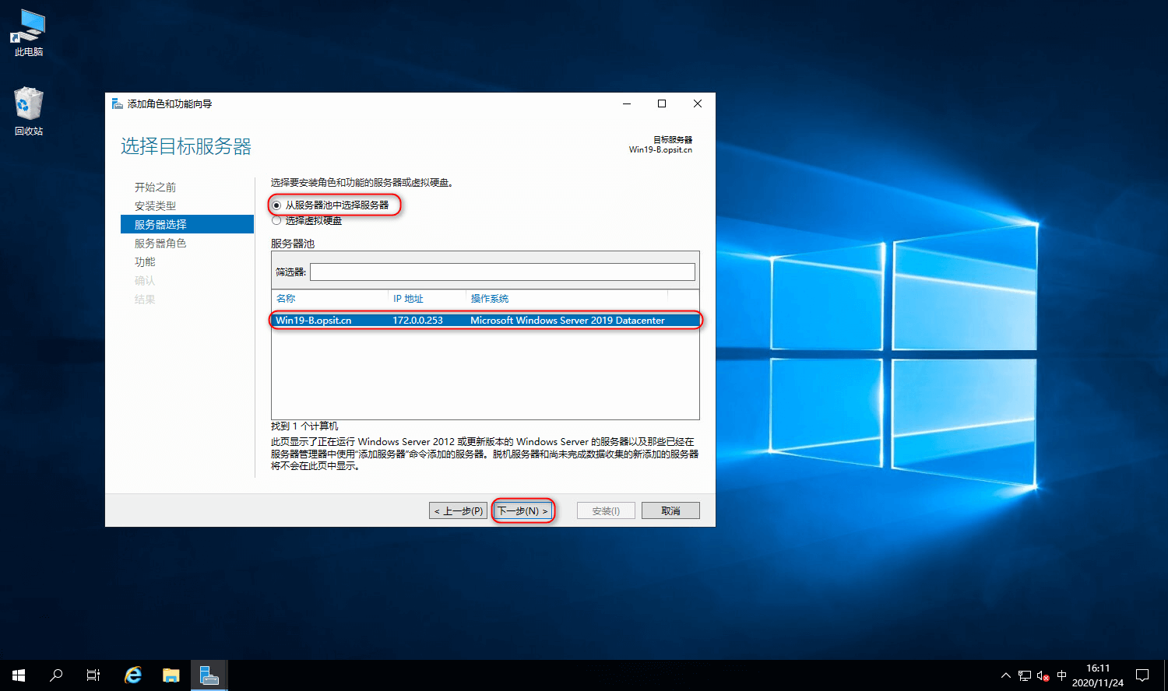This screenshot has height=691, width=1168.
Task: Open the muted volume tray icon
Action: point(1043,675)
